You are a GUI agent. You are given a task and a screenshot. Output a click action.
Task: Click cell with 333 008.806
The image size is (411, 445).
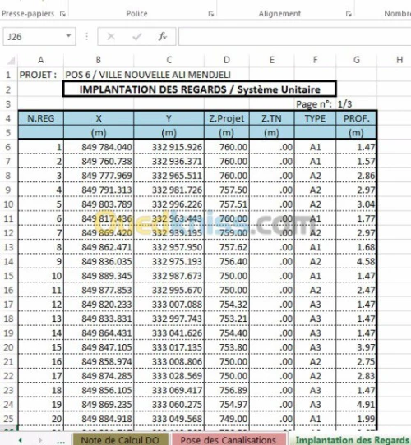(x=169, y=362)
